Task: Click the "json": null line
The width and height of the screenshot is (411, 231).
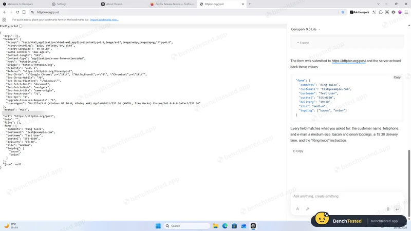Action: (12, 164)
